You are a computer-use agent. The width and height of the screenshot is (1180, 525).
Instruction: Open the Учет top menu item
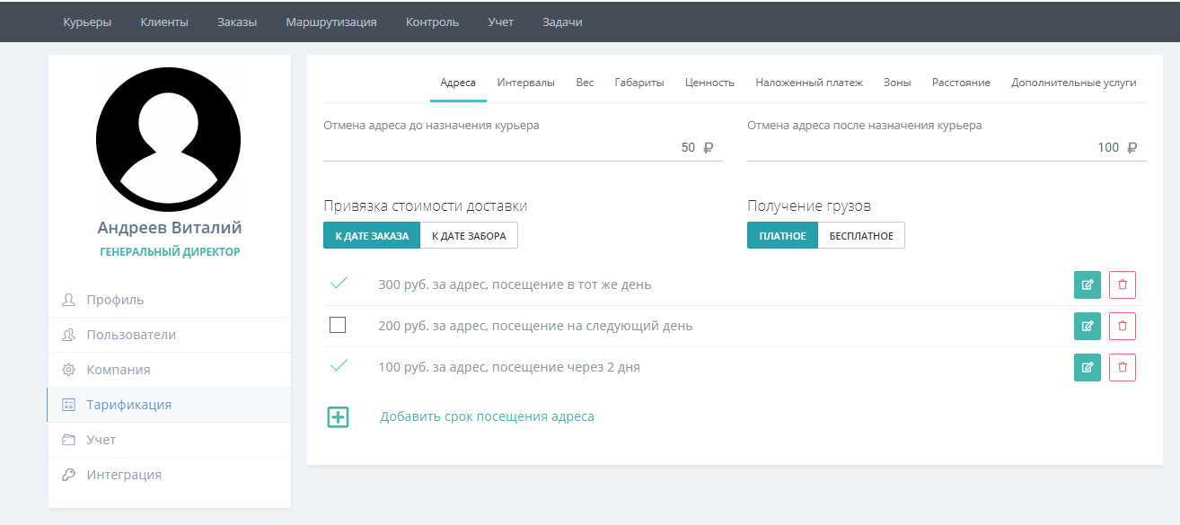[501, 22]
